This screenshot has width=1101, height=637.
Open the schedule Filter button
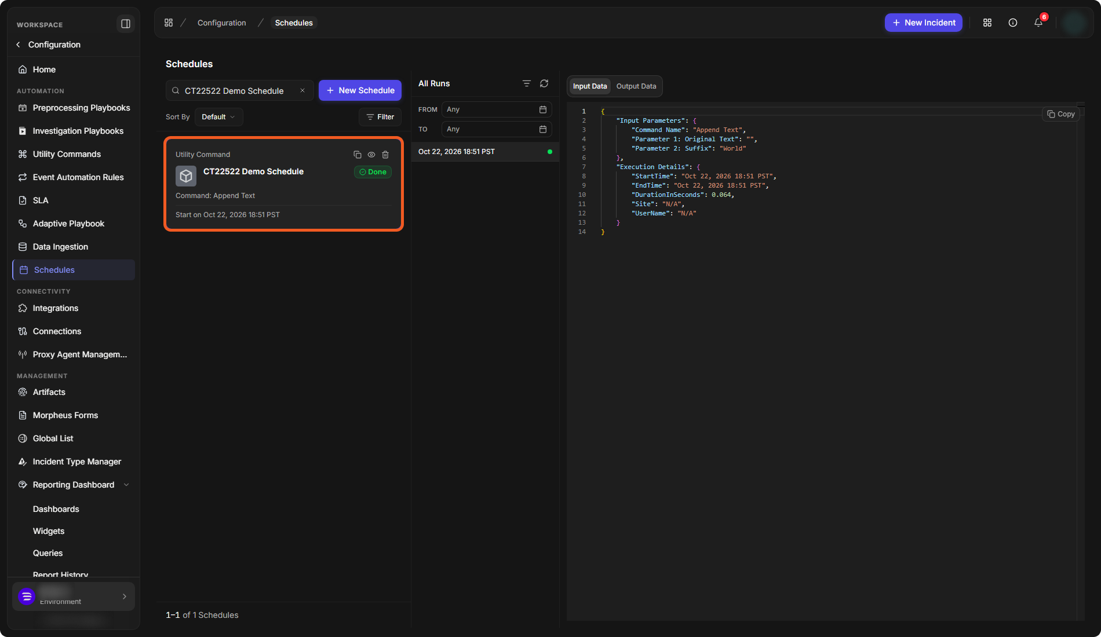coord(380,117)
